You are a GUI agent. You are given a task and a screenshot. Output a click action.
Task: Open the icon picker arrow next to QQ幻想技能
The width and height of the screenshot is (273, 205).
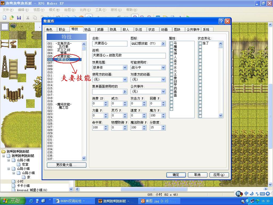[x=163, y=44]
